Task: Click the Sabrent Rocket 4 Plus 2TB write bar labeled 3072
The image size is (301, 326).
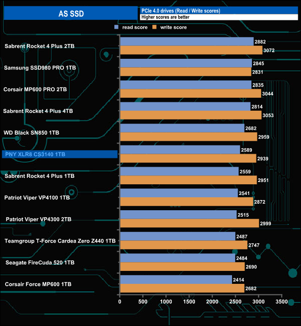Action: point(191,50)
